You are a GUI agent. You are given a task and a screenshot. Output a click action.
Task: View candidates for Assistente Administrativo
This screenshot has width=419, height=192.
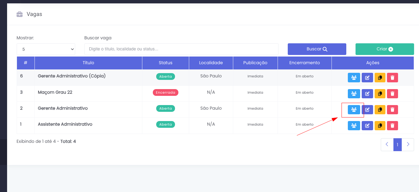click(x=354, y=126)
